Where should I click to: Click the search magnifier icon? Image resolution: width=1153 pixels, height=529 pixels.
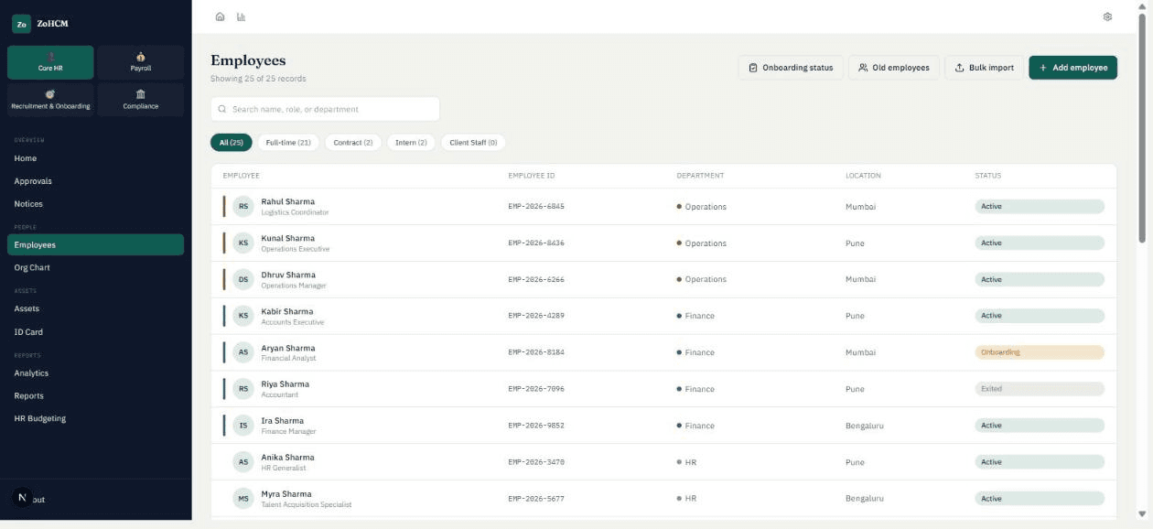coord(222,109)
